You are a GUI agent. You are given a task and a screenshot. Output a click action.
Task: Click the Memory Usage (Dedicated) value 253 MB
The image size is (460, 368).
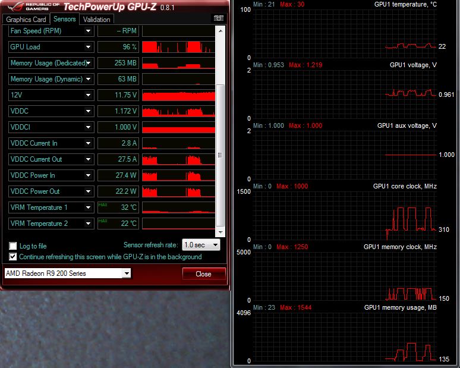click(x=118, y=63)
